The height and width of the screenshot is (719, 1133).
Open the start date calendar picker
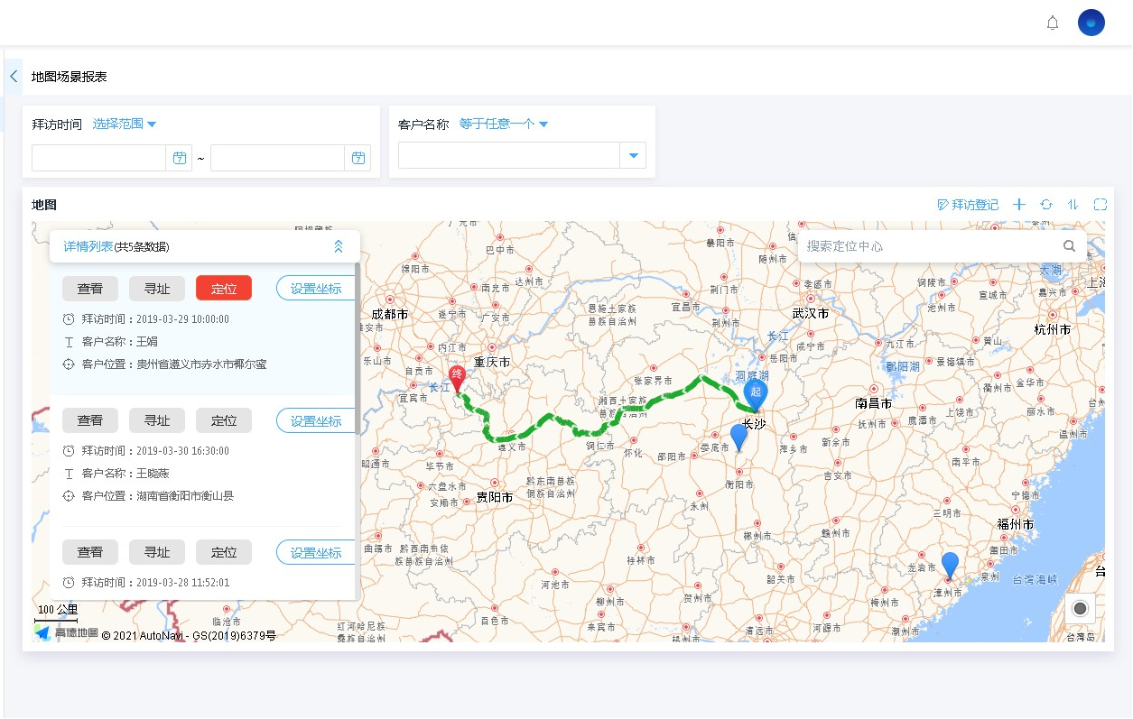(179, 159)
